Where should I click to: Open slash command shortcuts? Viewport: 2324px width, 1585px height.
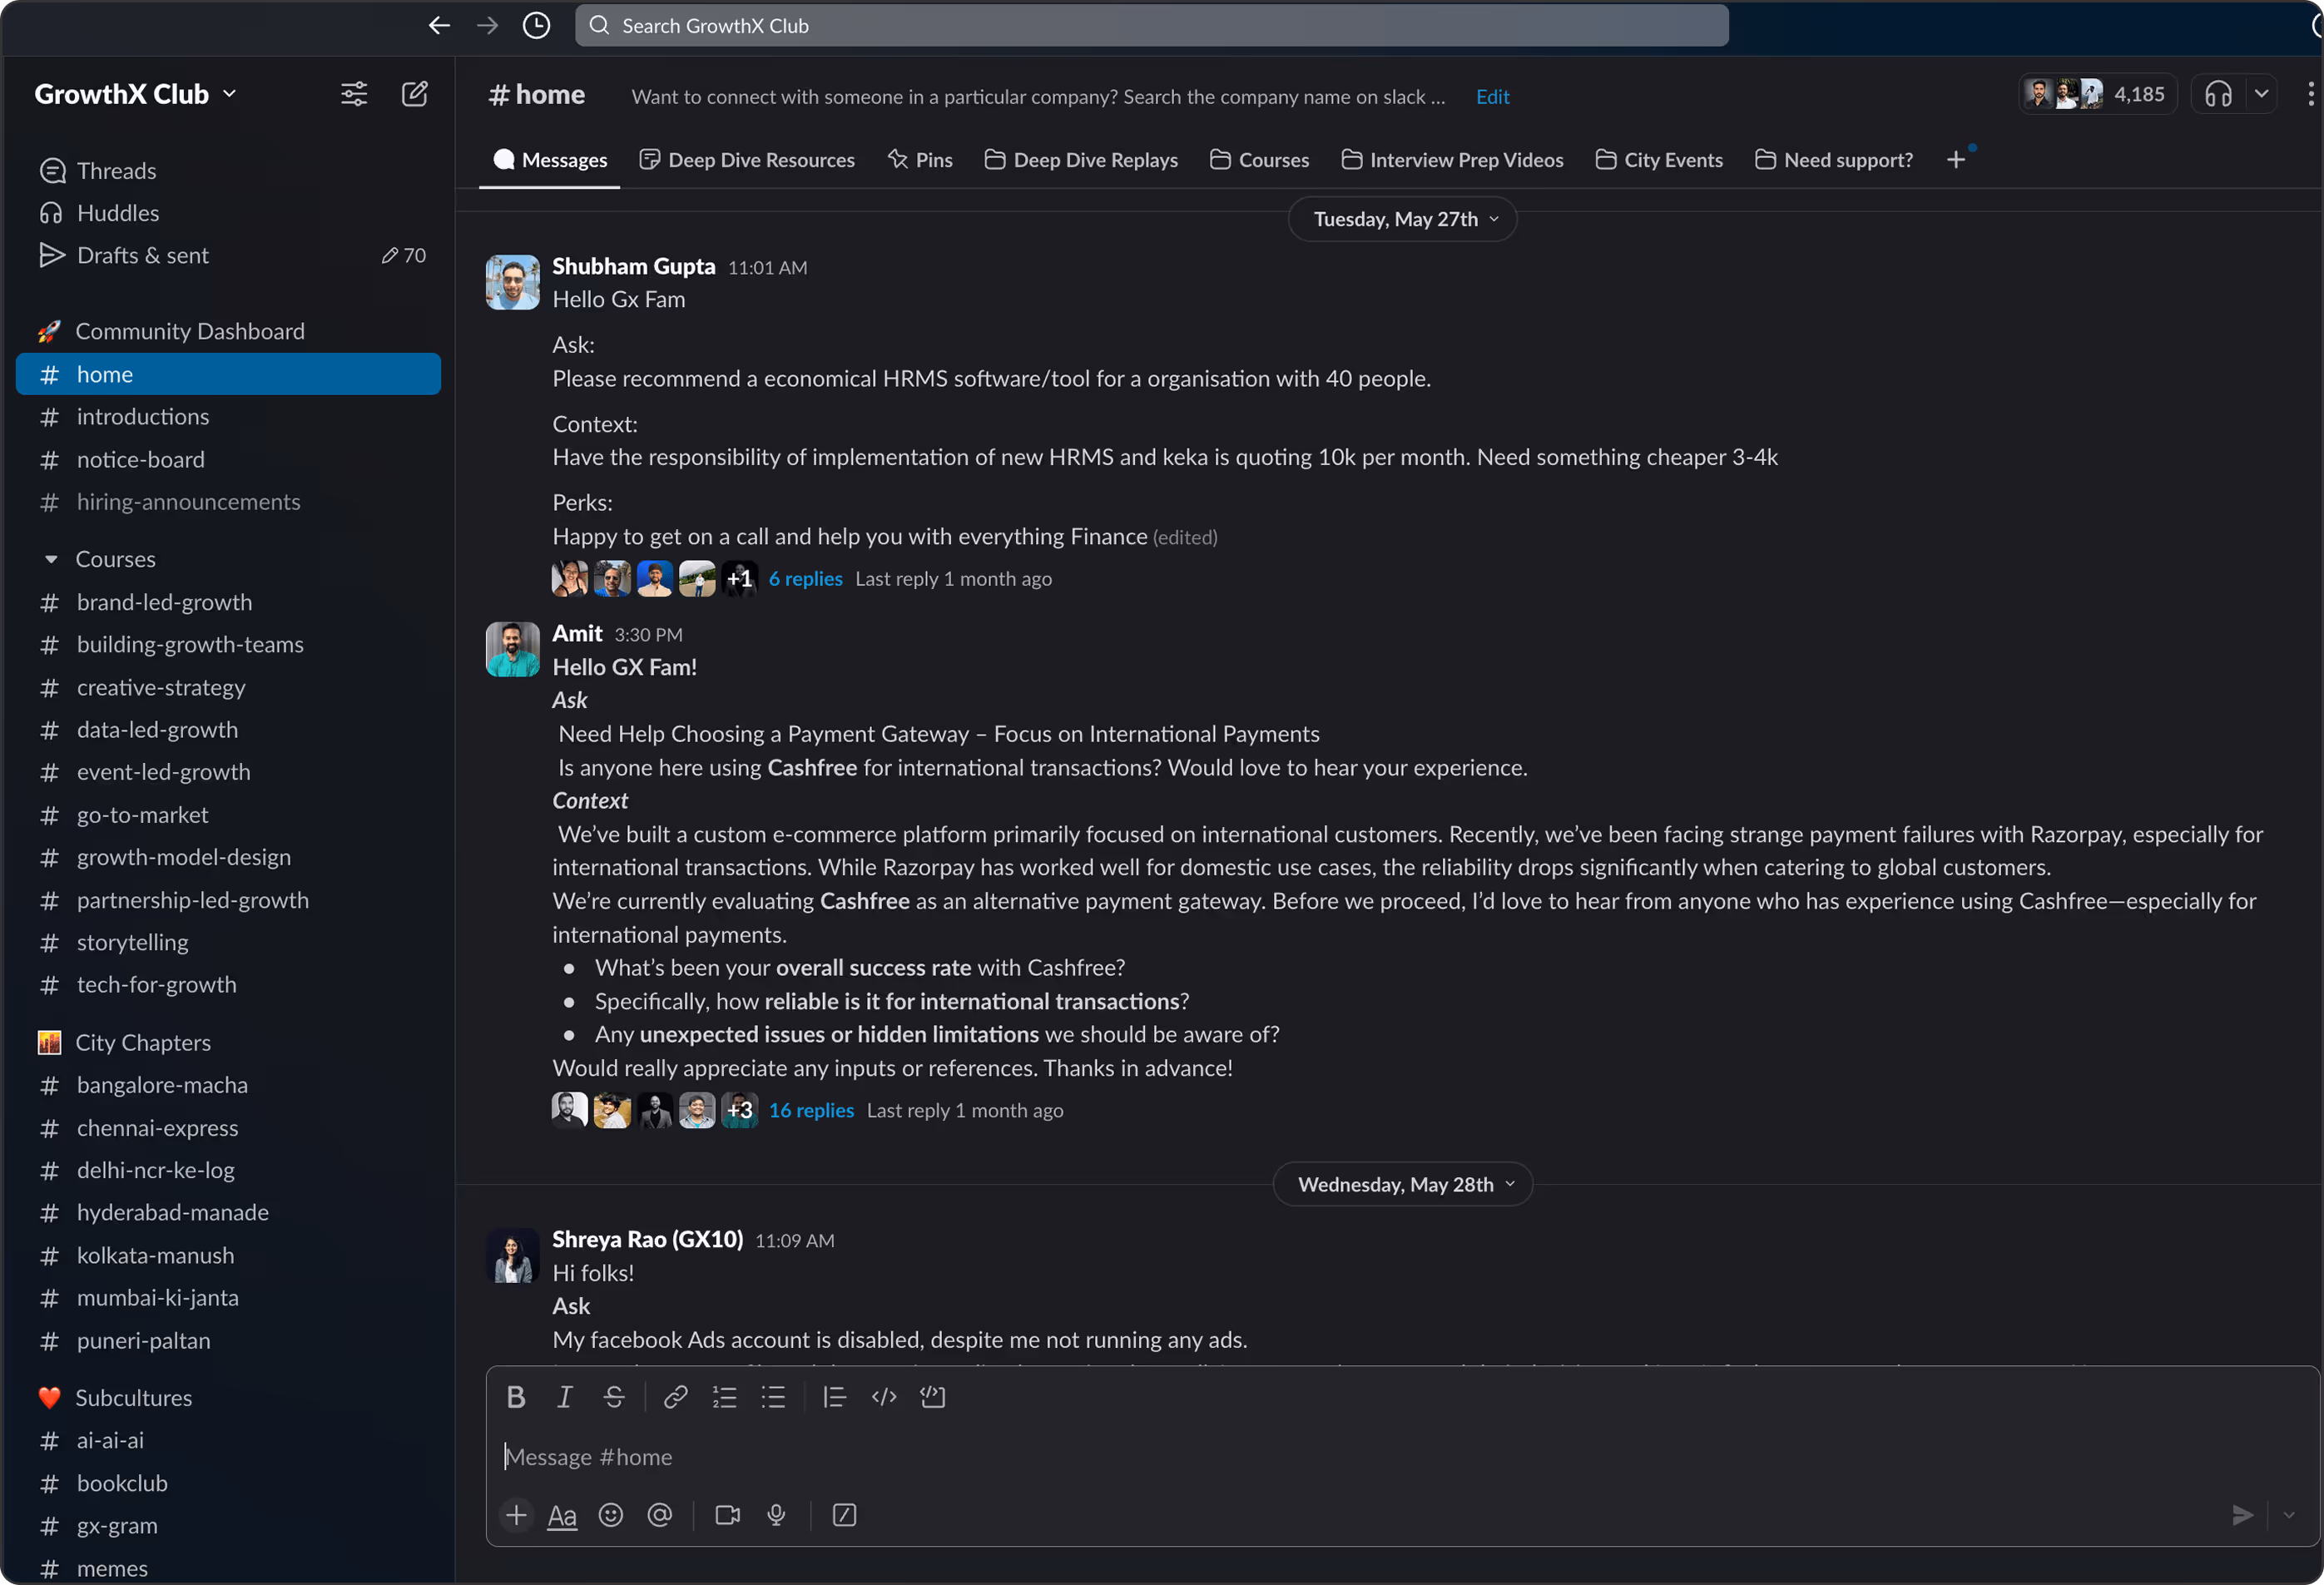[844, 1515]
